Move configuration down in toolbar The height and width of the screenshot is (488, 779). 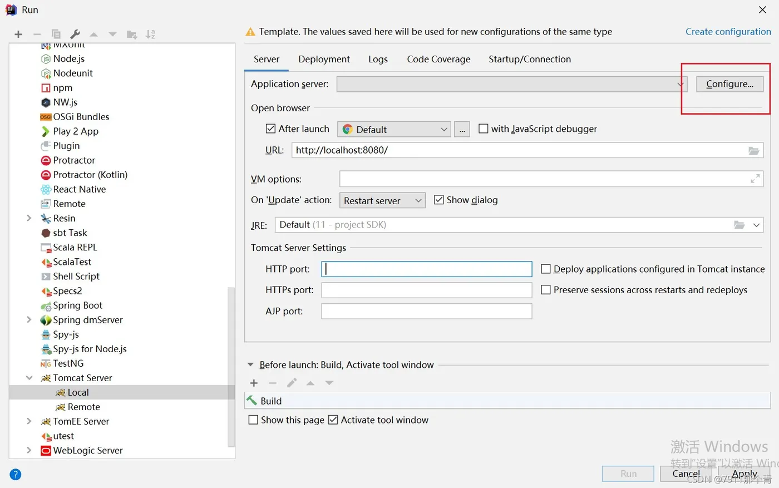(112, 34)
